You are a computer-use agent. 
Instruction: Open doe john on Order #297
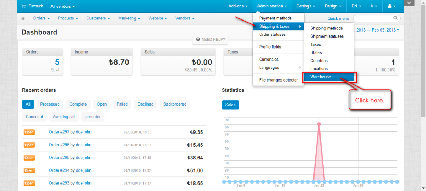(83, 132)
